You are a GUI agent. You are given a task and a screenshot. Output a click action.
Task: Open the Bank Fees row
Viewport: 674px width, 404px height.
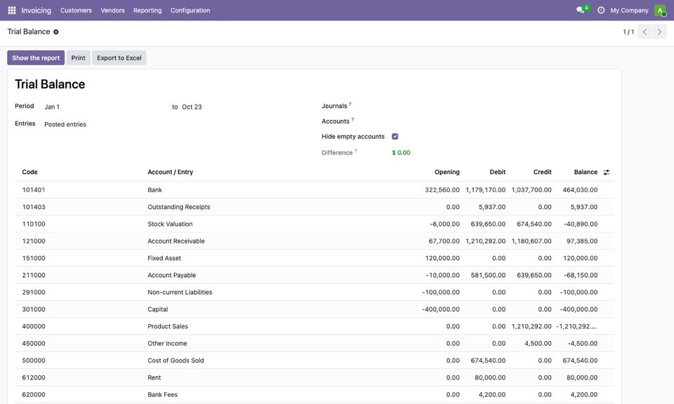(x=315, y=395)
